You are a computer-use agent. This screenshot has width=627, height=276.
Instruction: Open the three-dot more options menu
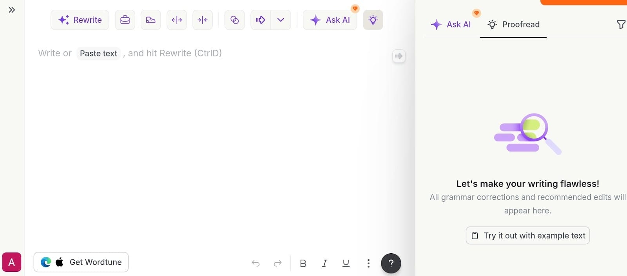click(x=368, y=263)
